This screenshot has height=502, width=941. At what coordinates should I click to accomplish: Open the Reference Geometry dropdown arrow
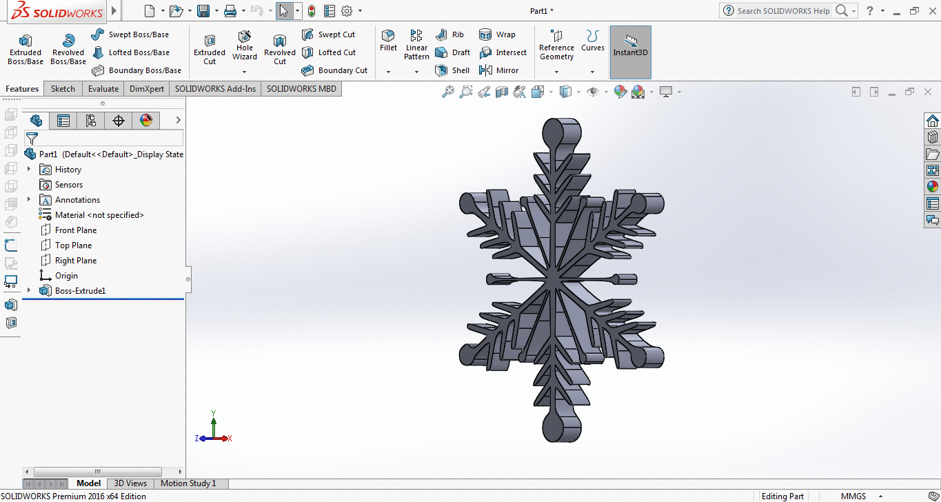556,72
